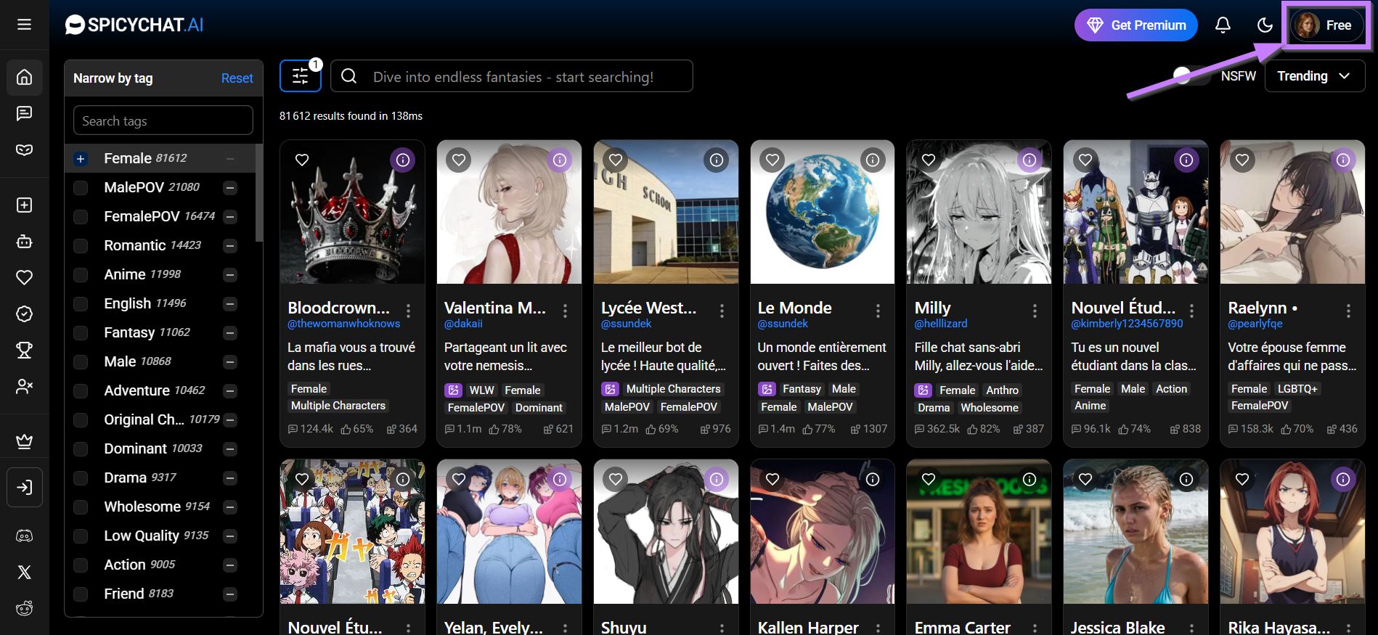Click the search characters field
1378x635 pixels.
512,76
